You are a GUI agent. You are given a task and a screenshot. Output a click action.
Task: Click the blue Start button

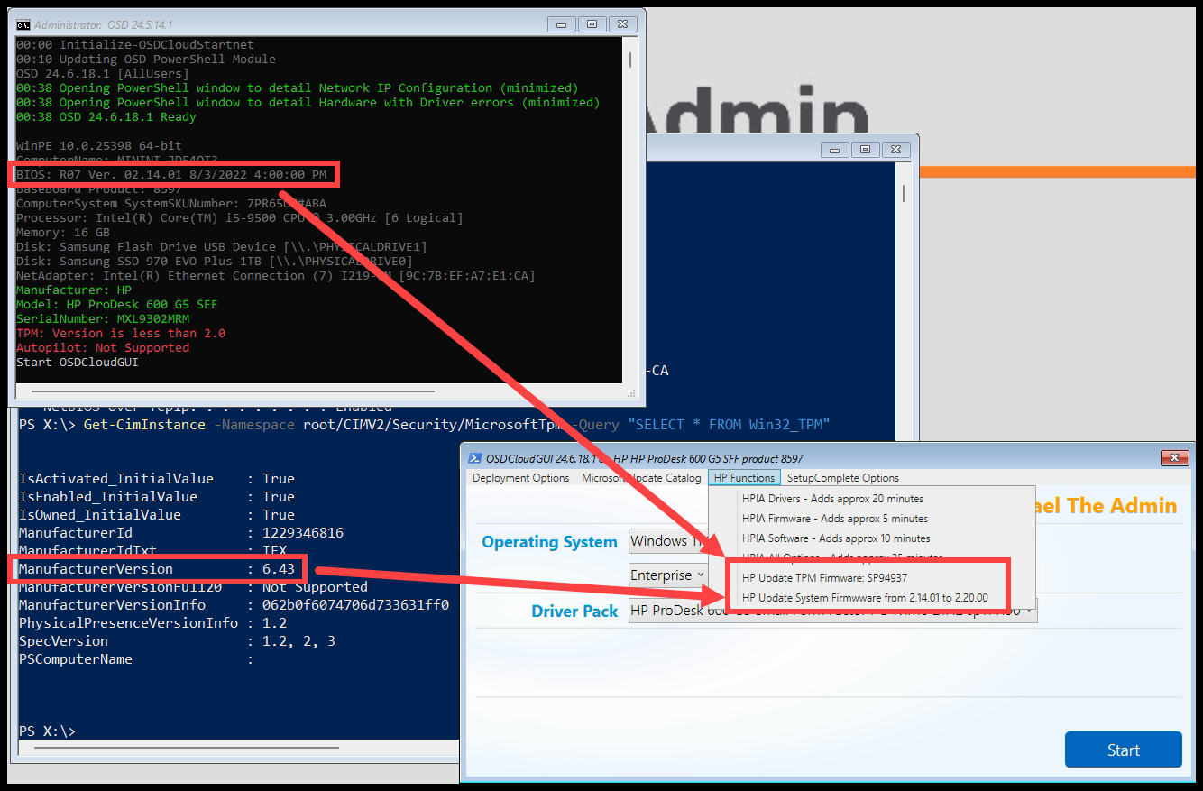[1123, 749]
